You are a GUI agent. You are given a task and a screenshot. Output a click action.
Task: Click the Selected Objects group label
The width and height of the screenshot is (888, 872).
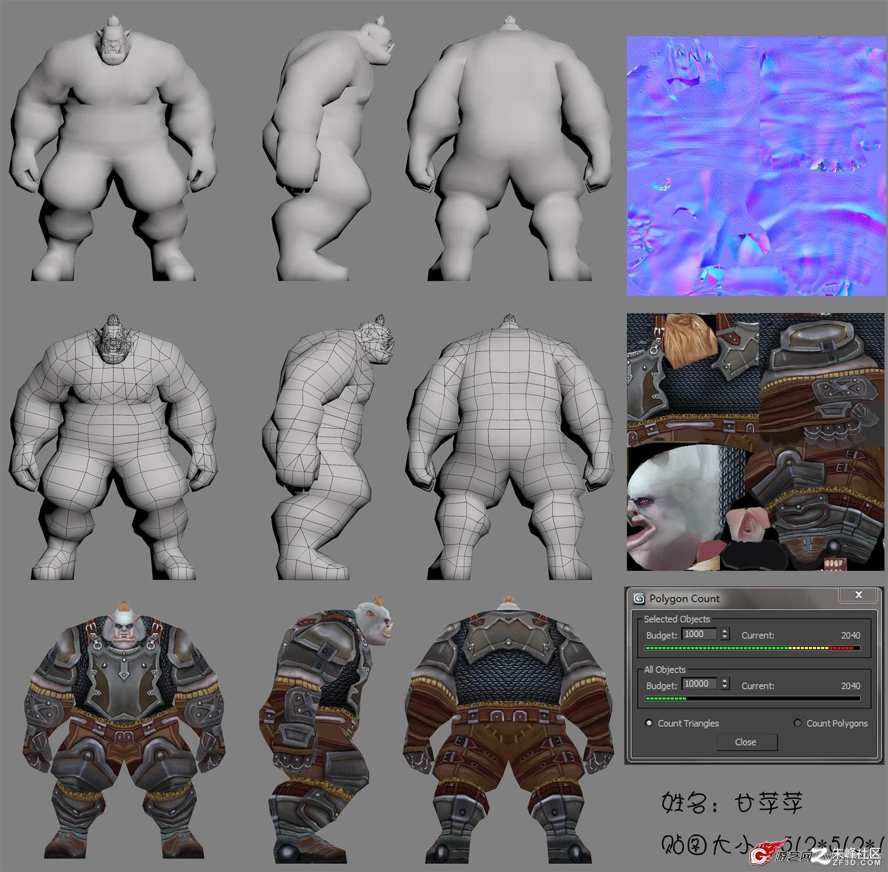pyautogui.click(x=677, y=619)
